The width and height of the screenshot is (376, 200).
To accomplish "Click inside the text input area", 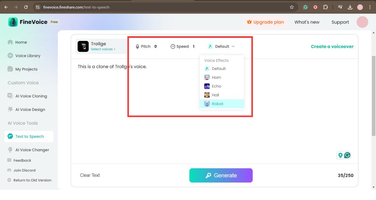I will (157, 125).
